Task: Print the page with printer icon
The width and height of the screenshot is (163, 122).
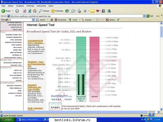Action: tap(79, 11)
